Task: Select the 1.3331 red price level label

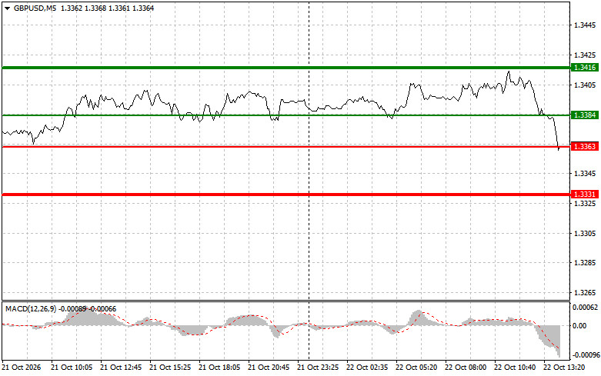Action: point(585,195)
